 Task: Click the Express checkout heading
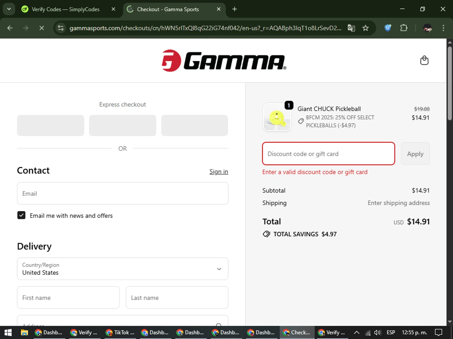click(x=123, y=105)
